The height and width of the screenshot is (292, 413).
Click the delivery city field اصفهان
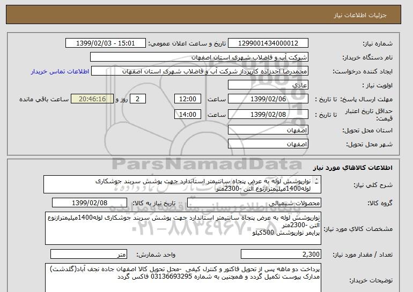[x=268, y=144]
